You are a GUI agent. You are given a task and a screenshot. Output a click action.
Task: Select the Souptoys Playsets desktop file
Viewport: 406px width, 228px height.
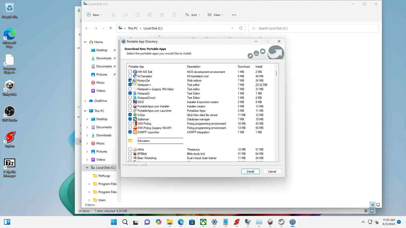[10, 64]
